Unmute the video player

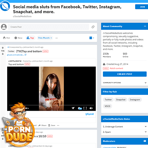point(91,108)
